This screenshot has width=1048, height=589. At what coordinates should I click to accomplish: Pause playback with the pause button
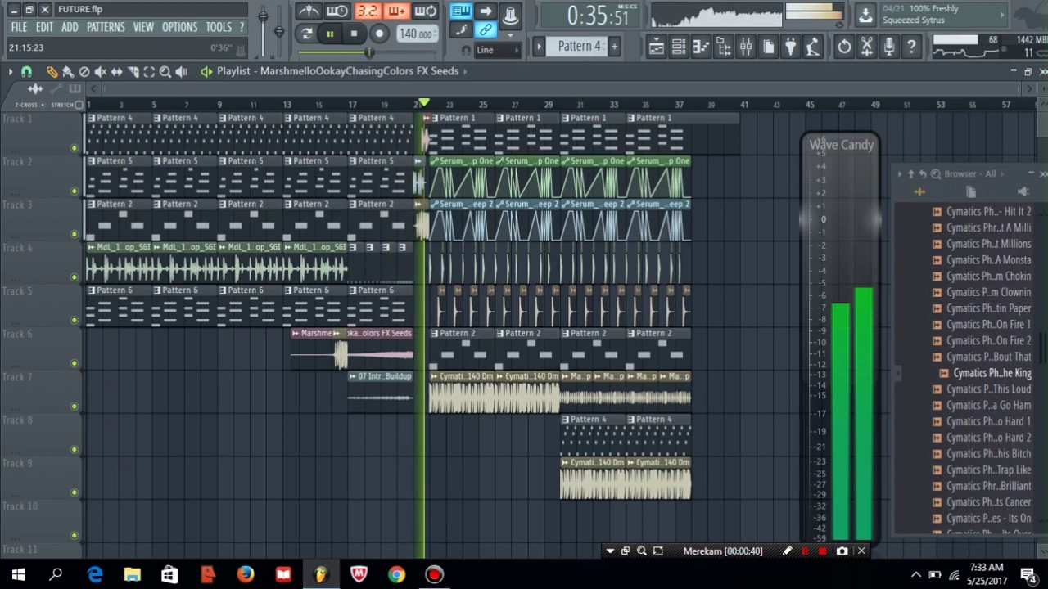tap(330, 34)
